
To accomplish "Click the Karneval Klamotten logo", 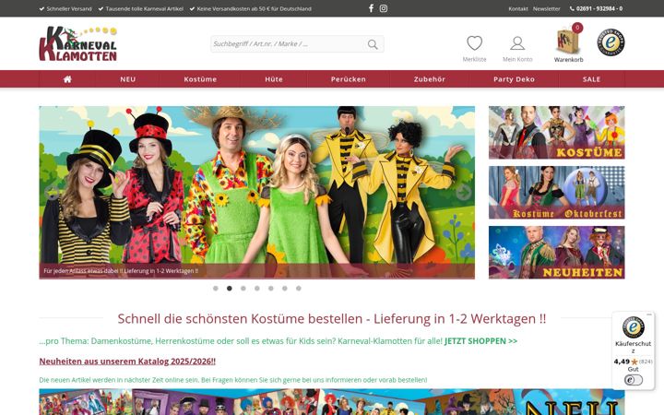I will [77, 43].
